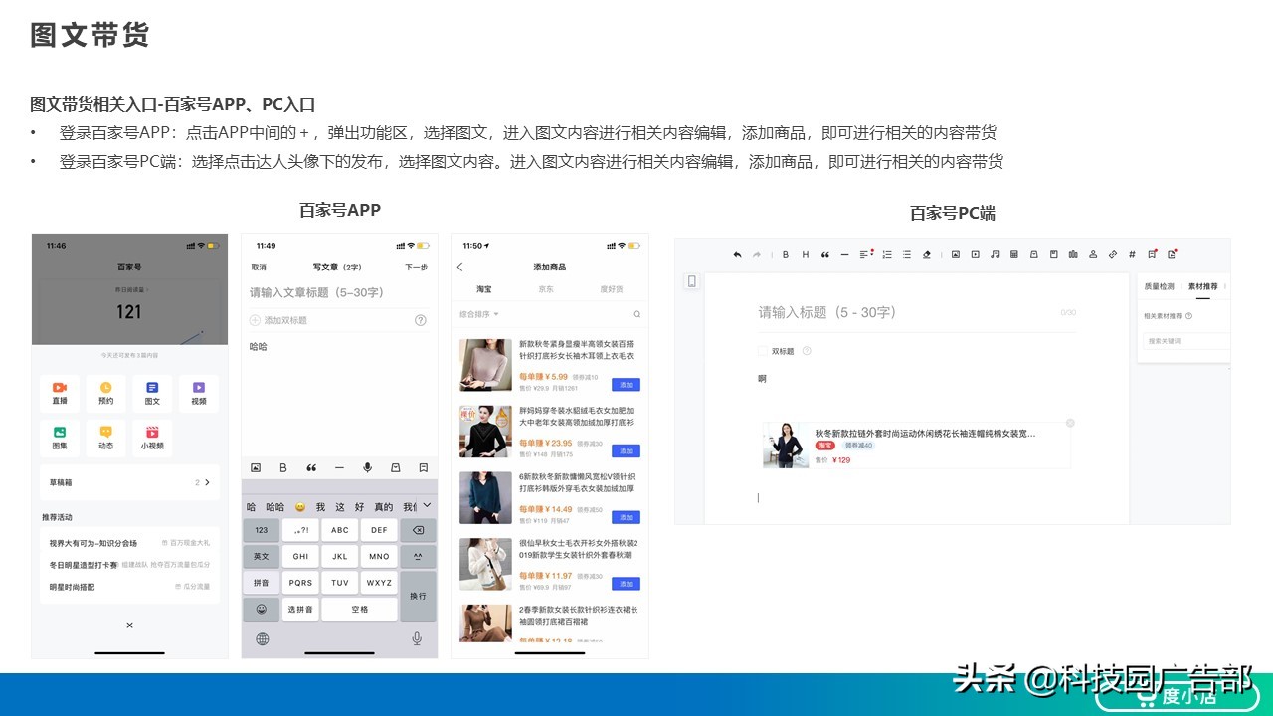Toggle the emoji key on the phone keyboard
Viewport: 1273px width, 716px height.
click(x=262, y=608)
